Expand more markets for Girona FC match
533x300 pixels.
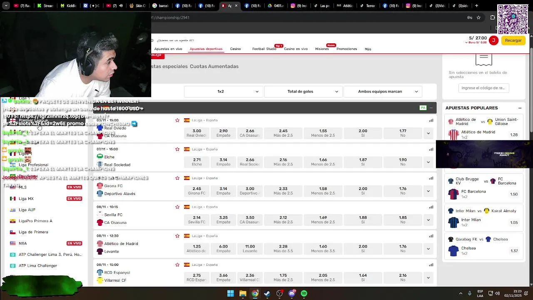[428, 191]
